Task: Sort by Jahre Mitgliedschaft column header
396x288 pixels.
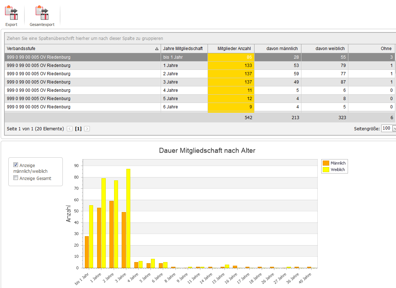Action: [184, 49]
